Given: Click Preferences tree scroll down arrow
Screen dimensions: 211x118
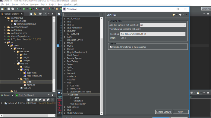Looking at the screenshot, I should point(102,113).
